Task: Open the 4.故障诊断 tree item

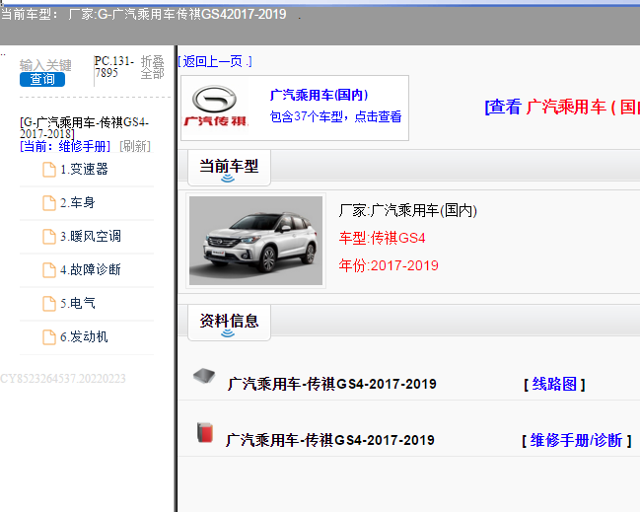Action: click(x=91, y=269)
